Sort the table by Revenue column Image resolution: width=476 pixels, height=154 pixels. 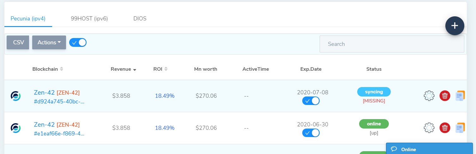coord(124,69)
